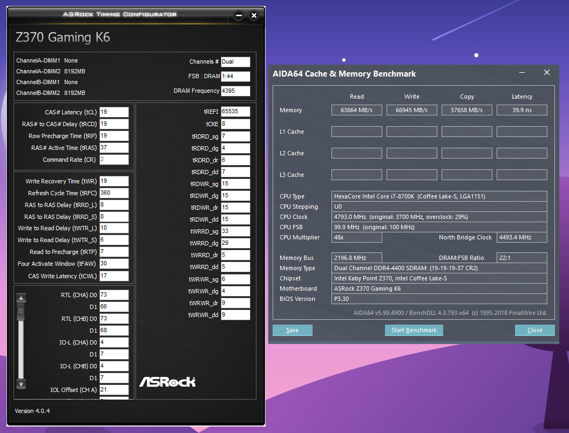
Task: Close the ASRock Timing Configurator window
Action: (x=254, y=15)
